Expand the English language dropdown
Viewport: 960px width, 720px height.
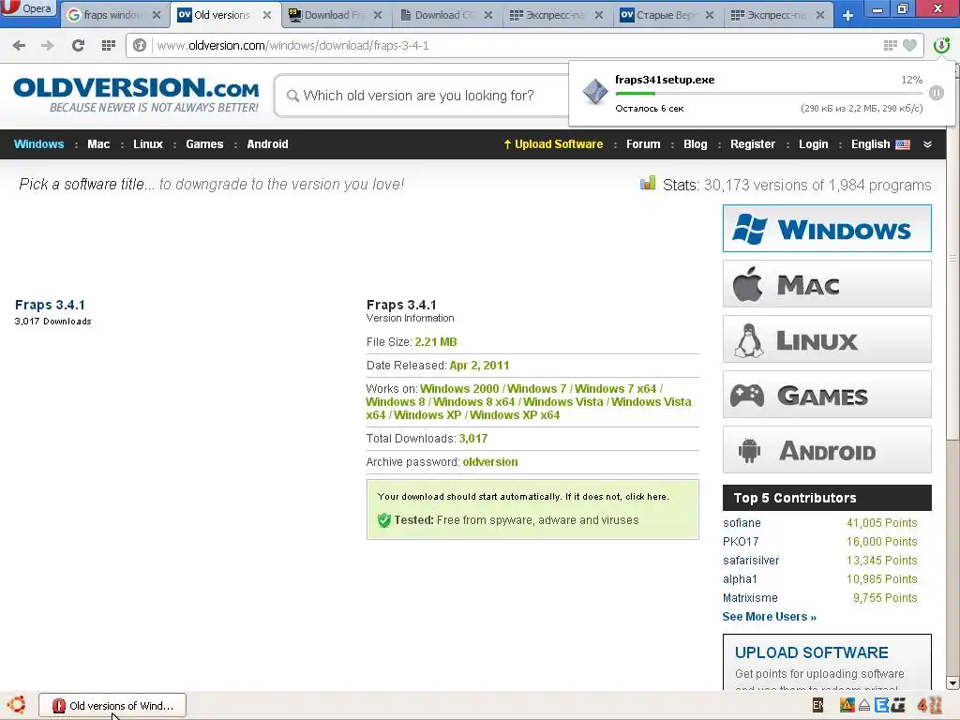point(880,144)
